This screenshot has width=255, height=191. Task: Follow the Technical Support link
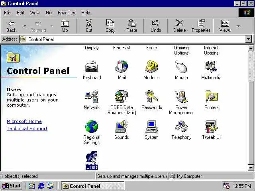27,129
